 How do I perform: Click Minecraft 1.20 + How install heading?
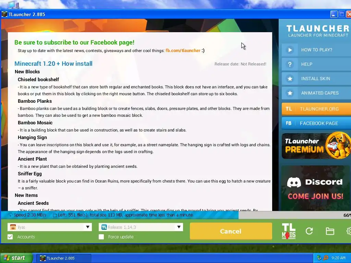pyautogui.click(x=53, y=64)
